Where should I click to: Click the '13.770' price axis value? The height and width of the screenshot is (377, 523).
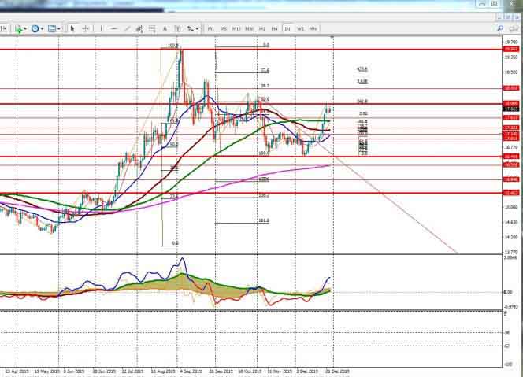click(x=511, y=252)
